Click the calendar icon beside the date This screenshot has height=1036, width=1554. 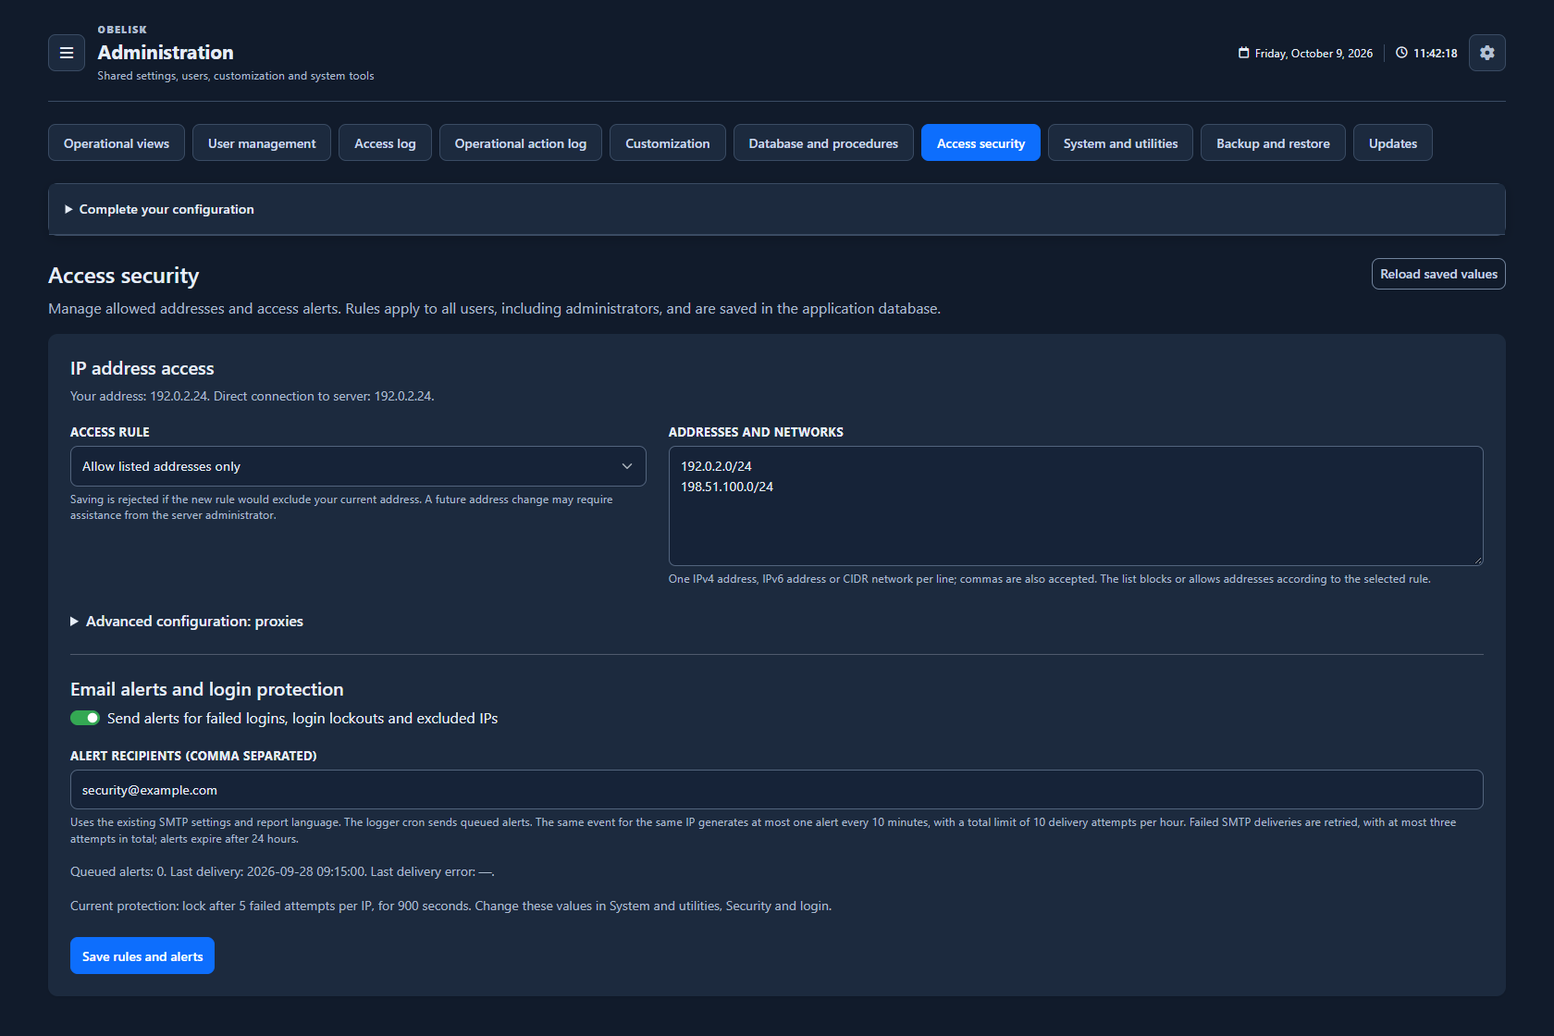pos(1244,53)
